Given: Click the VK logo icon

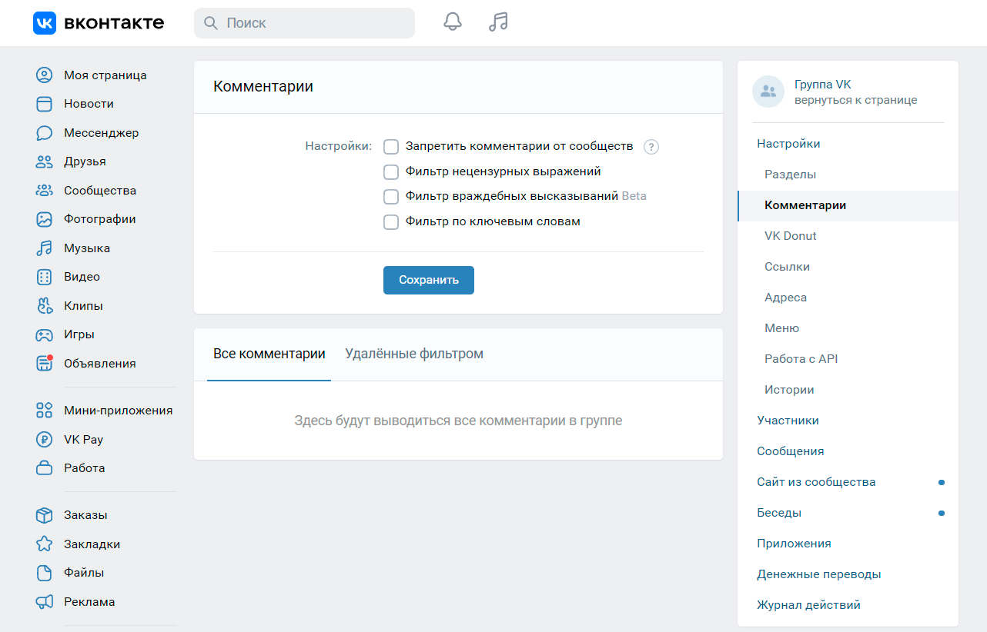Looking at the screenshot, I should tap(45, 23).
